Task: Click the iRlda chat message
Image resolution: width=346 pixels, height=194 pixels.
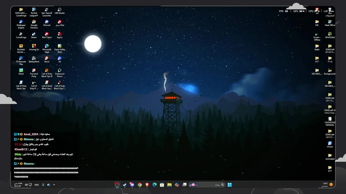Action: click(x=44, y=156)
